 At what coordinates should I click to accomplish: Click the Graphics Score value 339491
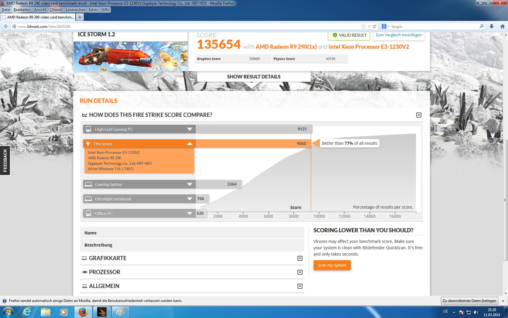point(255,59)
